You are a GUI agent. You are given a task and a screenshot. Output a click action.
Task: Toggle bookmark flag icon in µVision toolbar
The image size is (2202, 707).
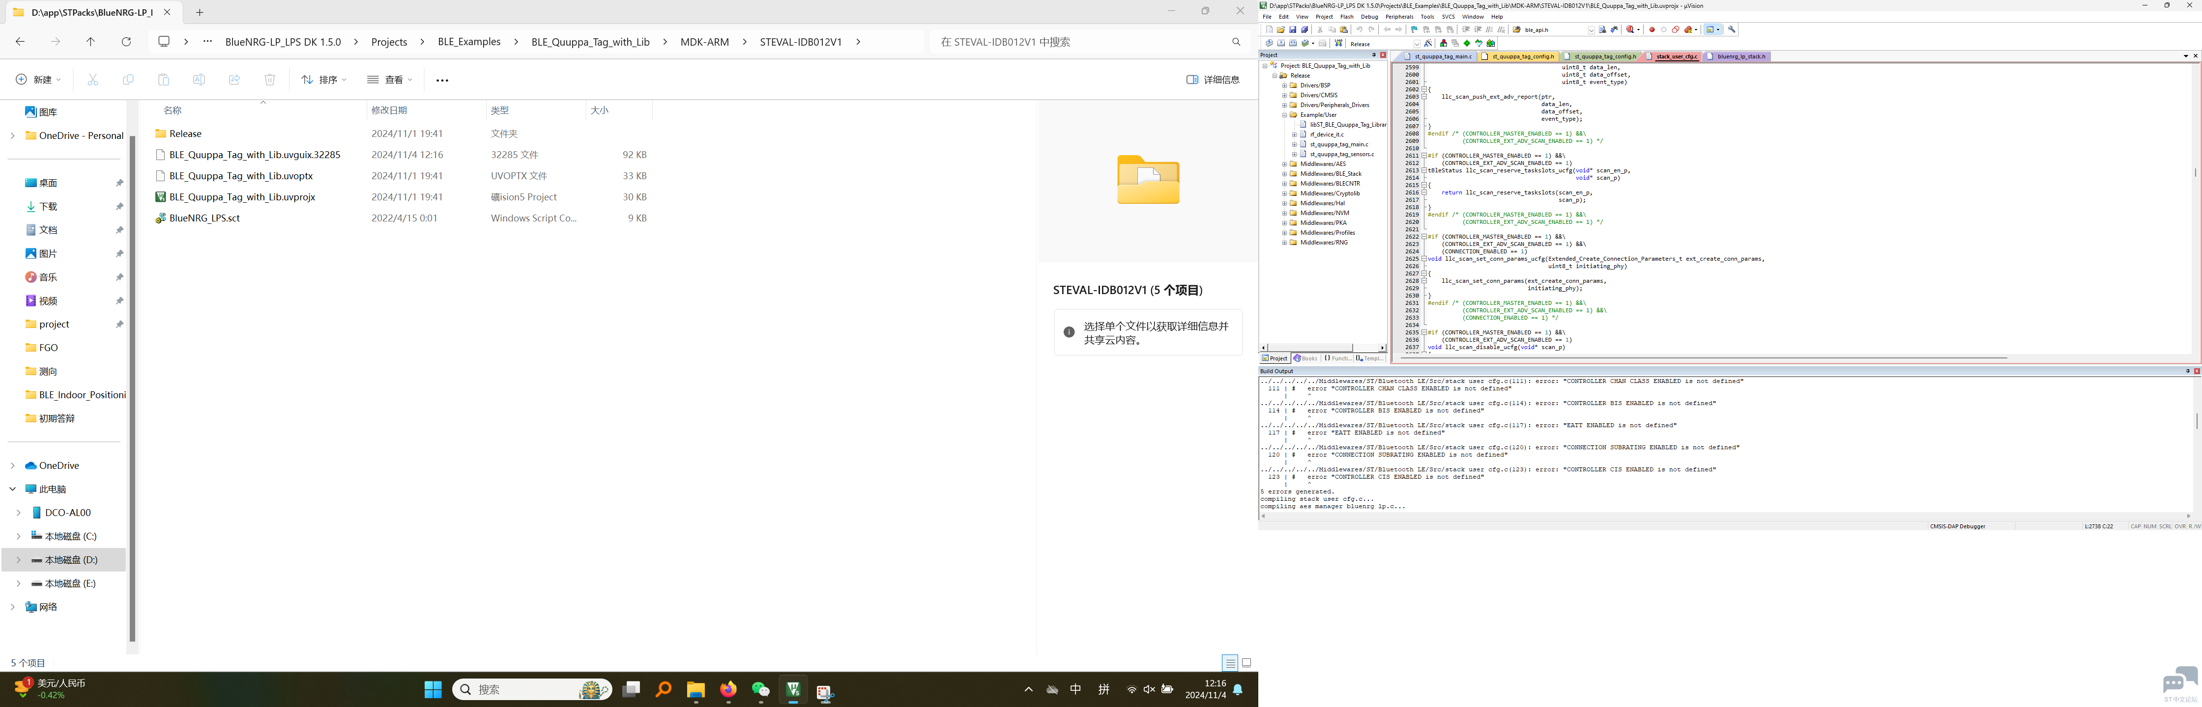[x=1414, y=30]
